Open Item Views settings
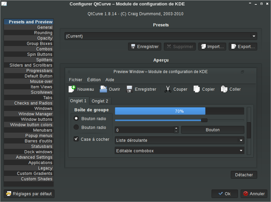 (29, 87)
